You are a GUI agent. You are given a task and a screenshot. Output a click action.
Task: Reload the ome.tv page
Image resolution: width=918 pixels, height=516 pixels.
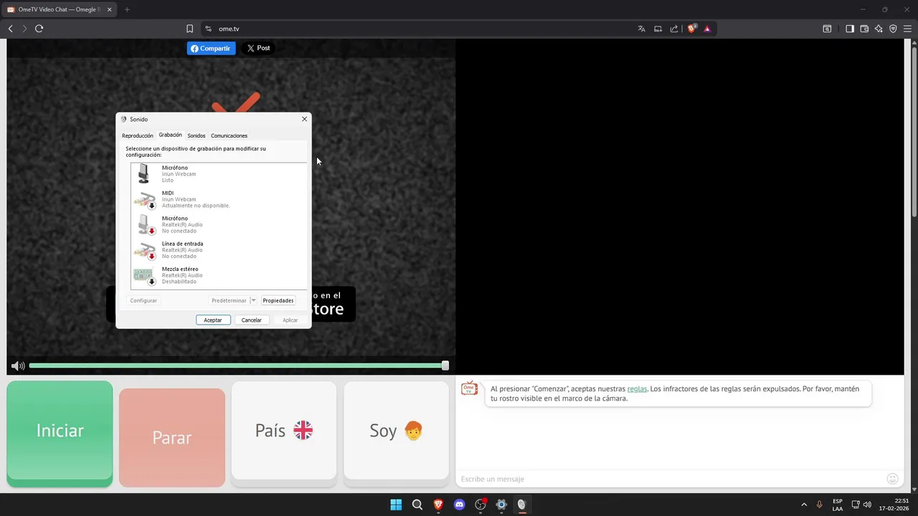click(x=39, y=29)
